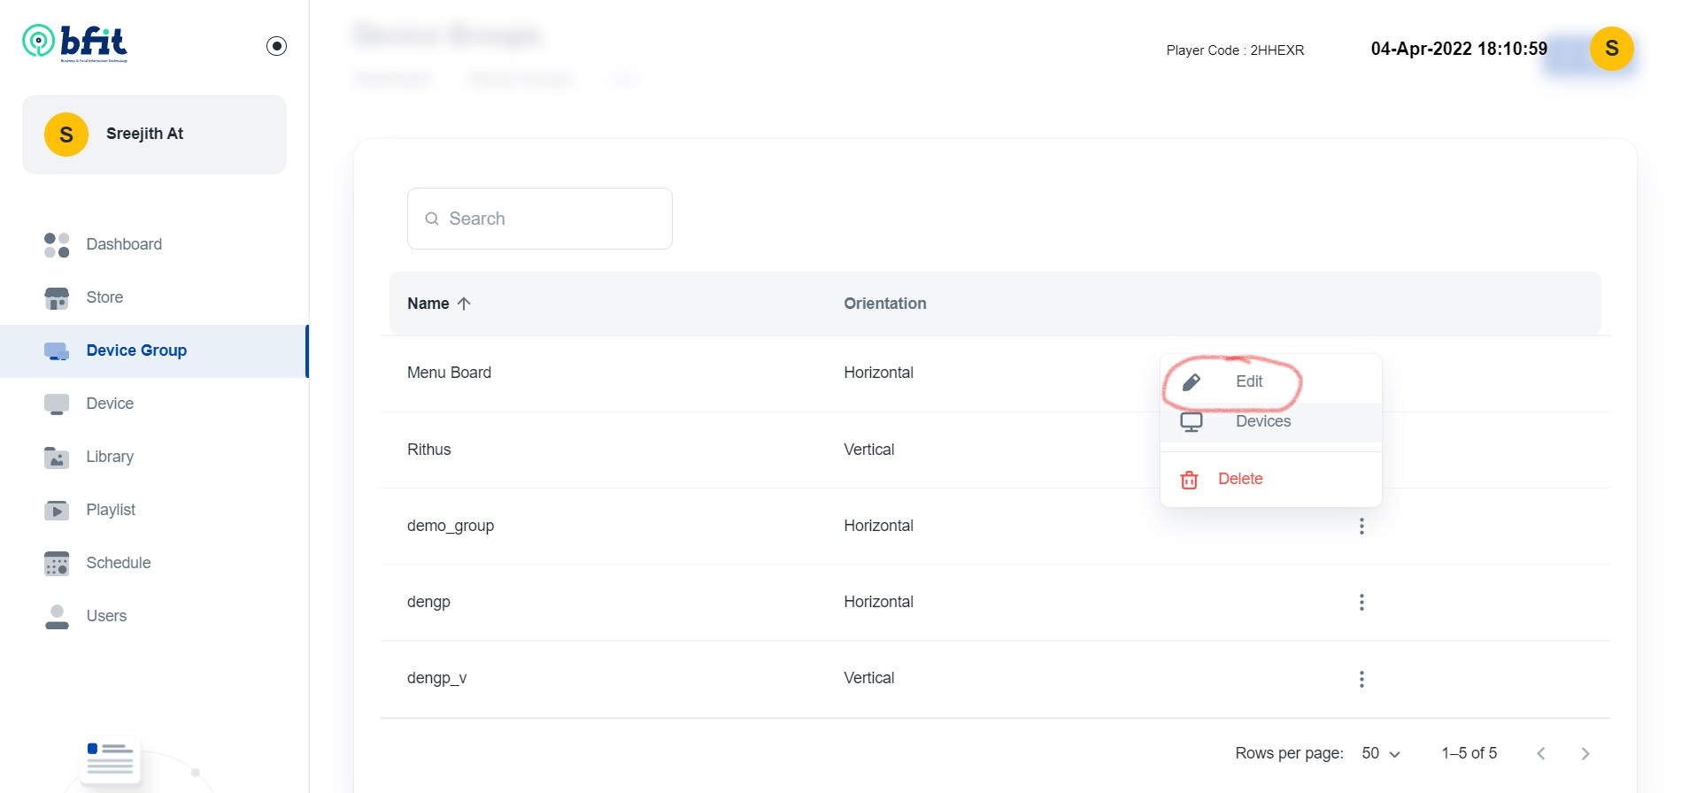Screen dimensions: 1689x793
Task: Click the search magnifier icon
Action: 432,219
